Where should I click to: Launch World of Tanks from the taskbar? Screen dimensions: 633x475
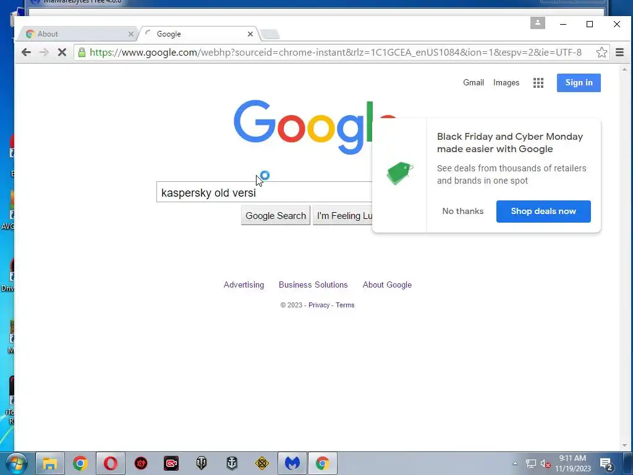click(x=202, y=463)
